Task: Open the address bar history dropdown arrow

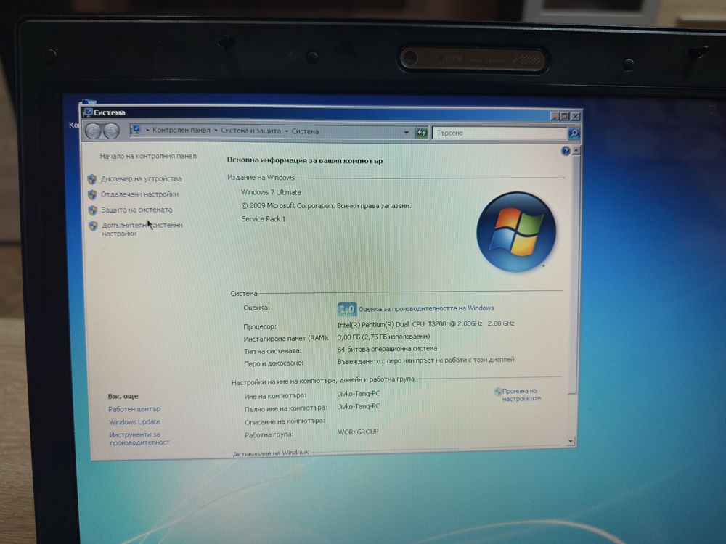Action: (x=407, y=133)
